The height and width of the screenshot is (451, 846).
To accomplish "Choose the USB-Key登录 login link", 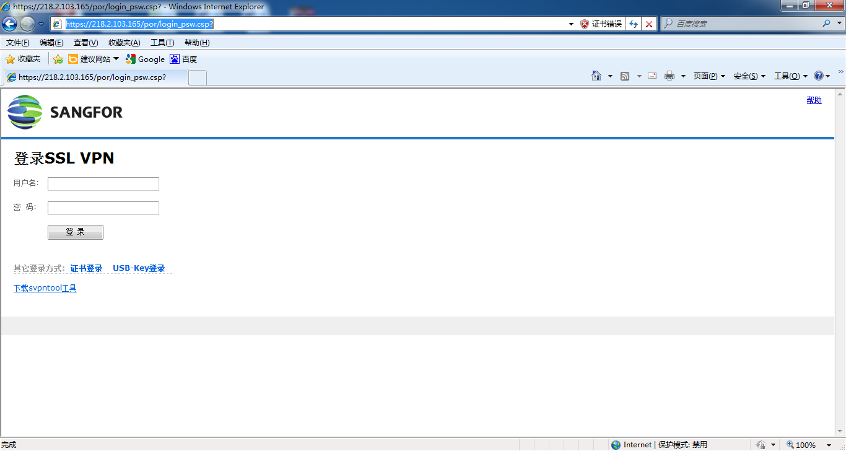I will coord(139,268).
